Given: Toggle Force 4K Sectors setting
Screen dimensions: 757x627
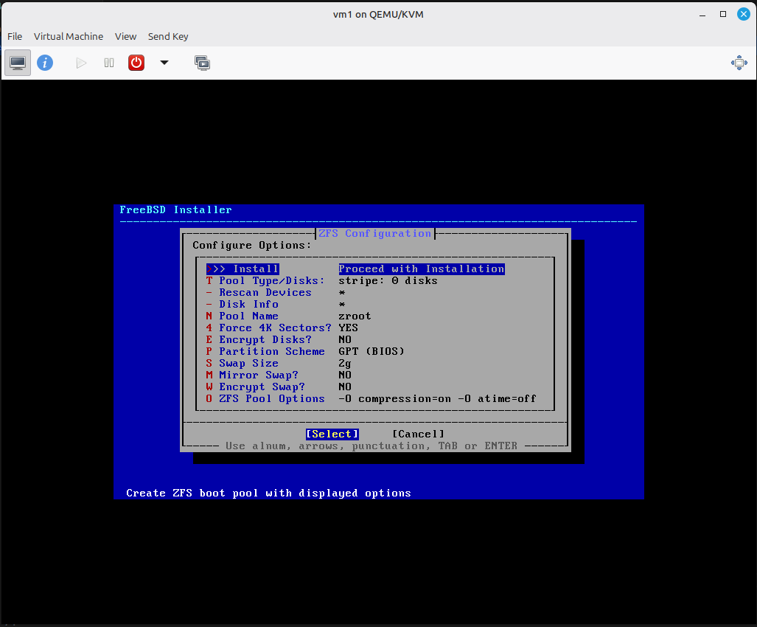Looking at the screenshot, I should [275, 328].
